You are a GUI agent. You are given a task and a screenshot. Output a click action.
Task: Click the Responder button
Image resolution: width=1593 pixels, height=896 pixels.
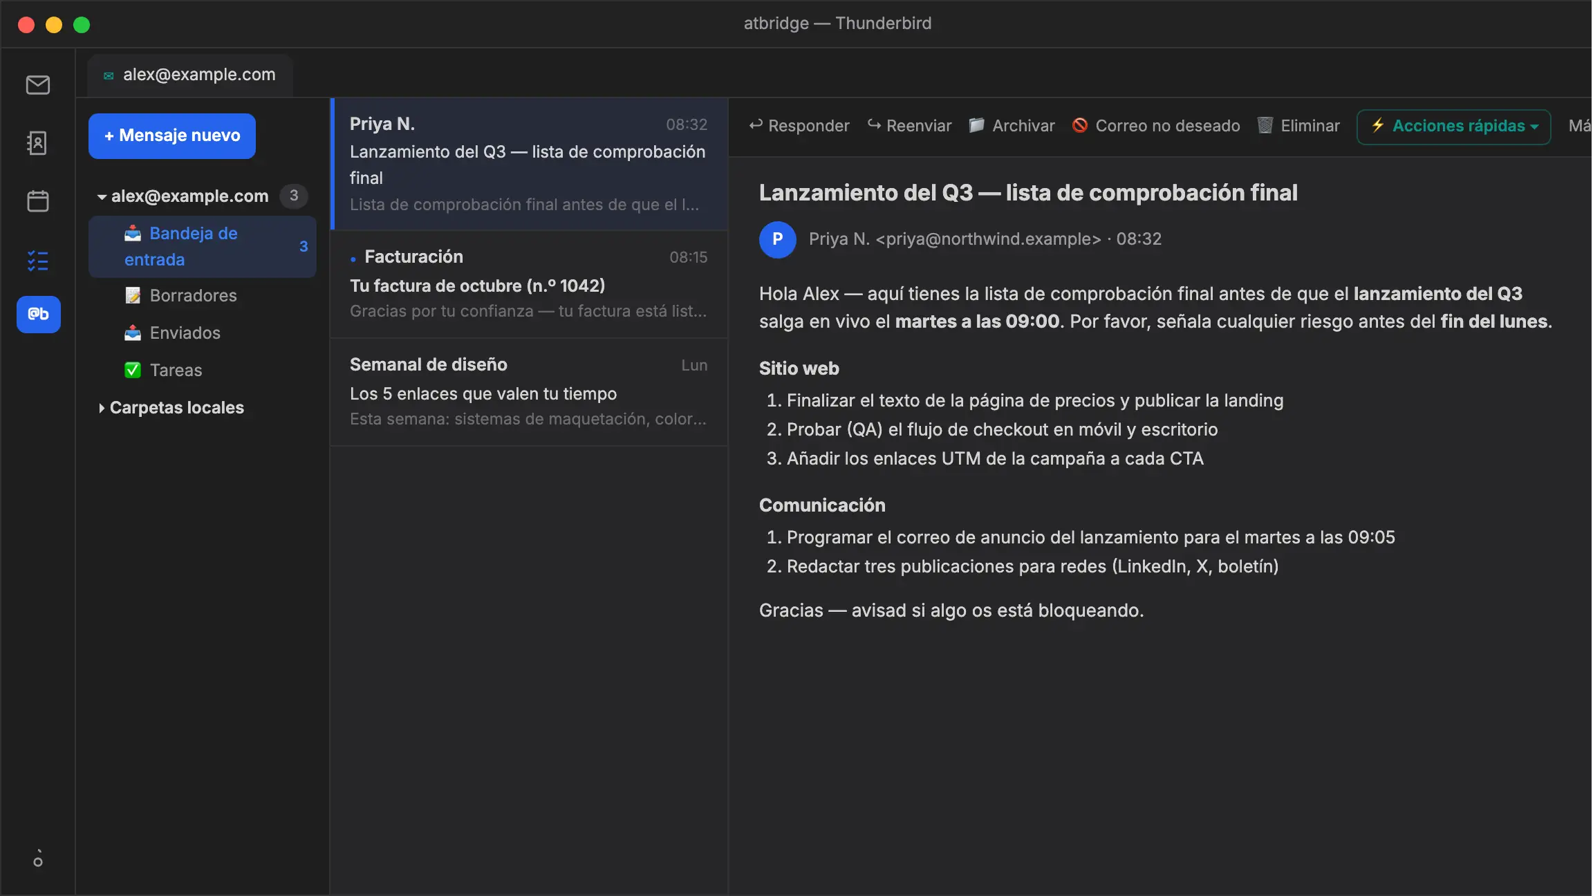coord(799,126)
